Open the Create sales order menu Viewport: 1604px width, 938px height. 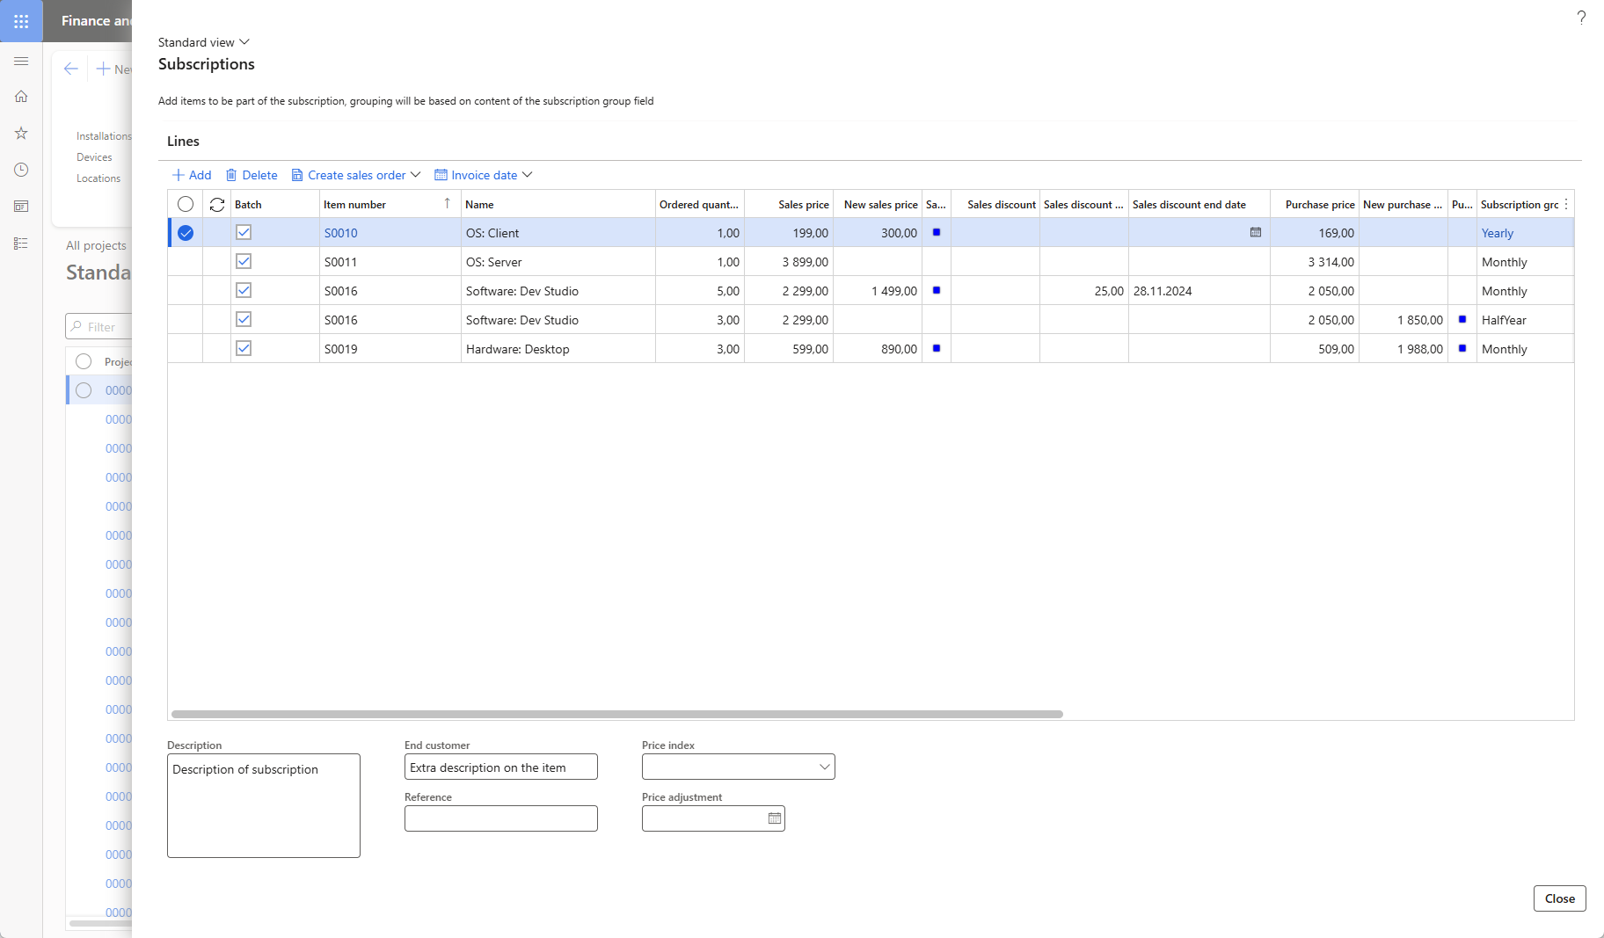(356, 175)
